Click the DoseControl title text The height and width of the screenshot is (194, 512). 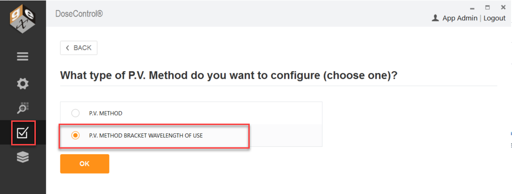tap(79, 14)
